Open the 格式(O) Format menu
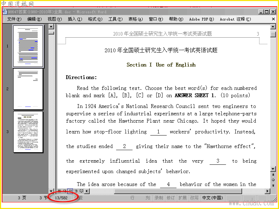Viewport: 279px width, 209px height. 95,19
